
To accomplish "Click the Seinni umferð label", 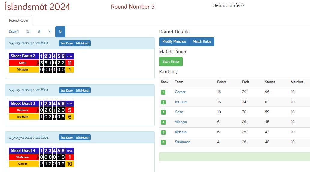I will pos(228,5).
